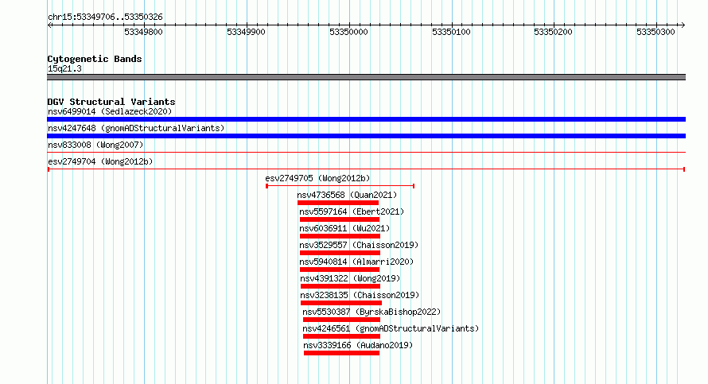Open the esv2749704 (Wong2012b) variant label
The height and width of the screenshot is (384, 708).
pos(100,161)
